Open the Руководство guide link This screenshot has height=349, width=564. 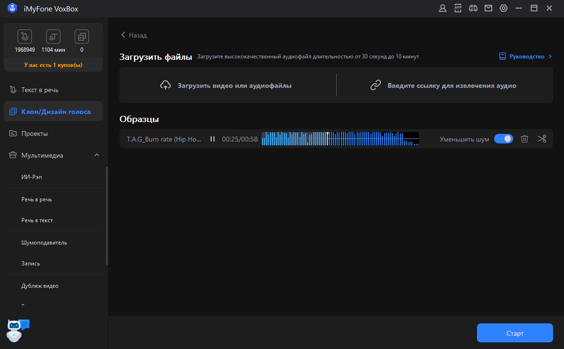[525, 57]
